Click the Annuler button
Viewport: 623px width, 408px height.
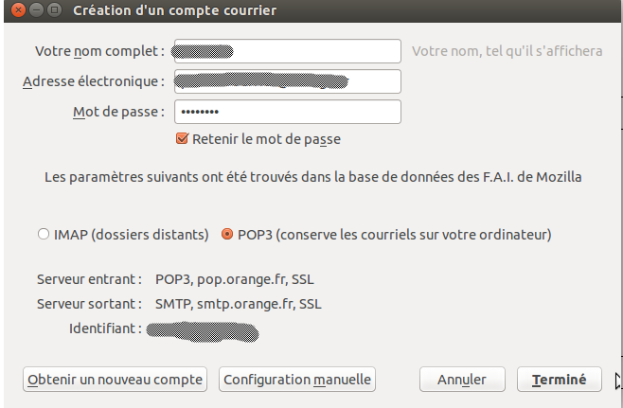coord(462,380)
